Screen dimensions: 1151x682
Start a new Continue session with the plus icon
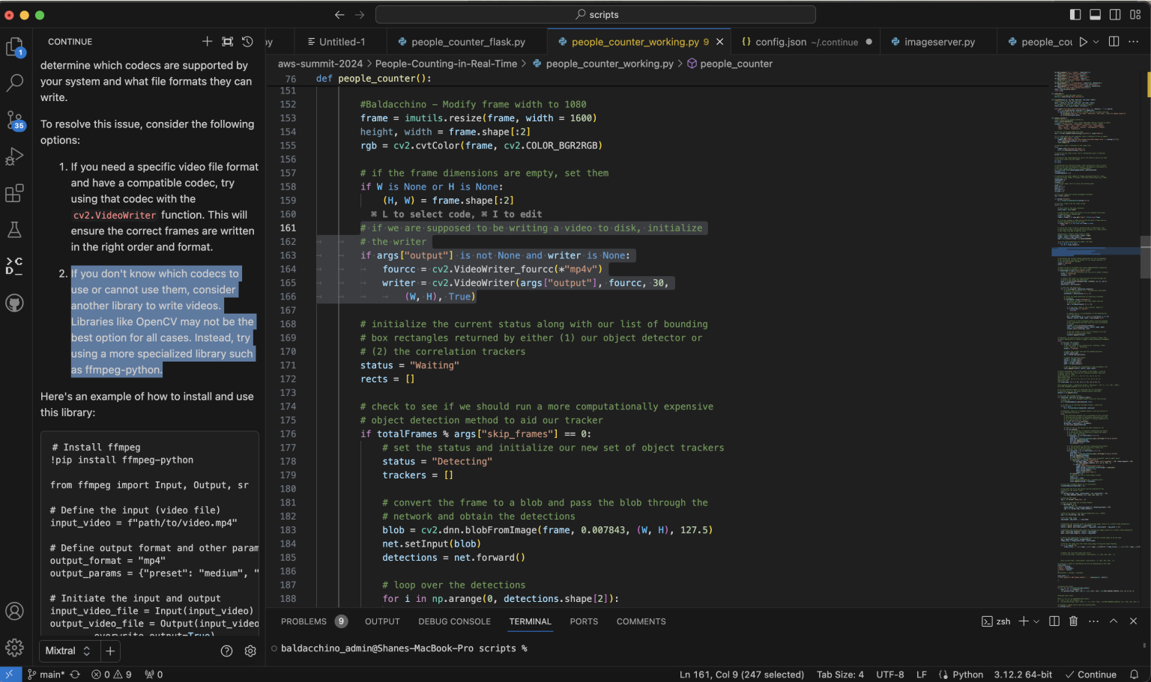(207, 41)
